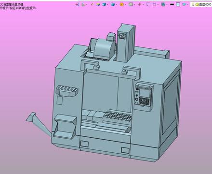Open the 图层0000 layer selector
Viewport: 212px width, 174px height.
(205, 5)
